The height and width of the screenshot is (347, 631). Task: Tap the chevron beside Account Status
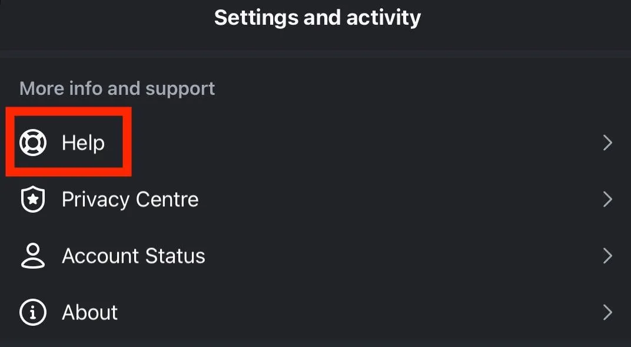607,256
